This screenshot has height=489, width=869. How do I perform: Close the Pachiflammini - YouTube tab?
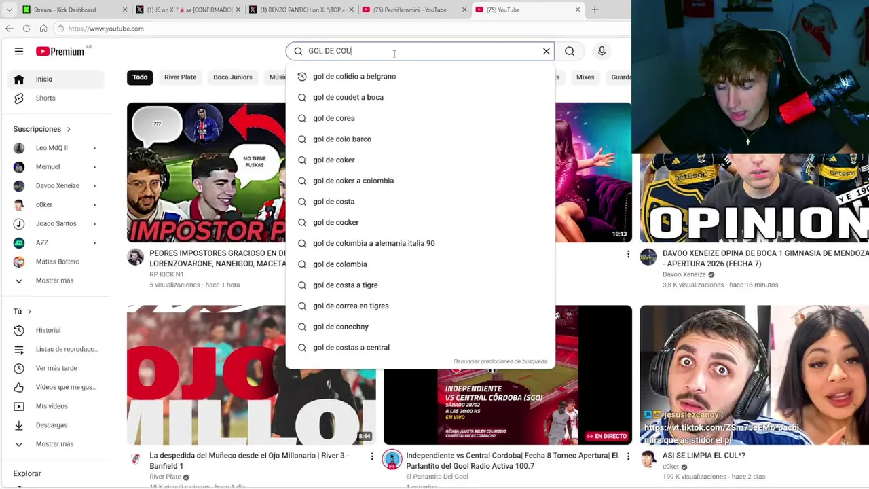tap(465, 10)
